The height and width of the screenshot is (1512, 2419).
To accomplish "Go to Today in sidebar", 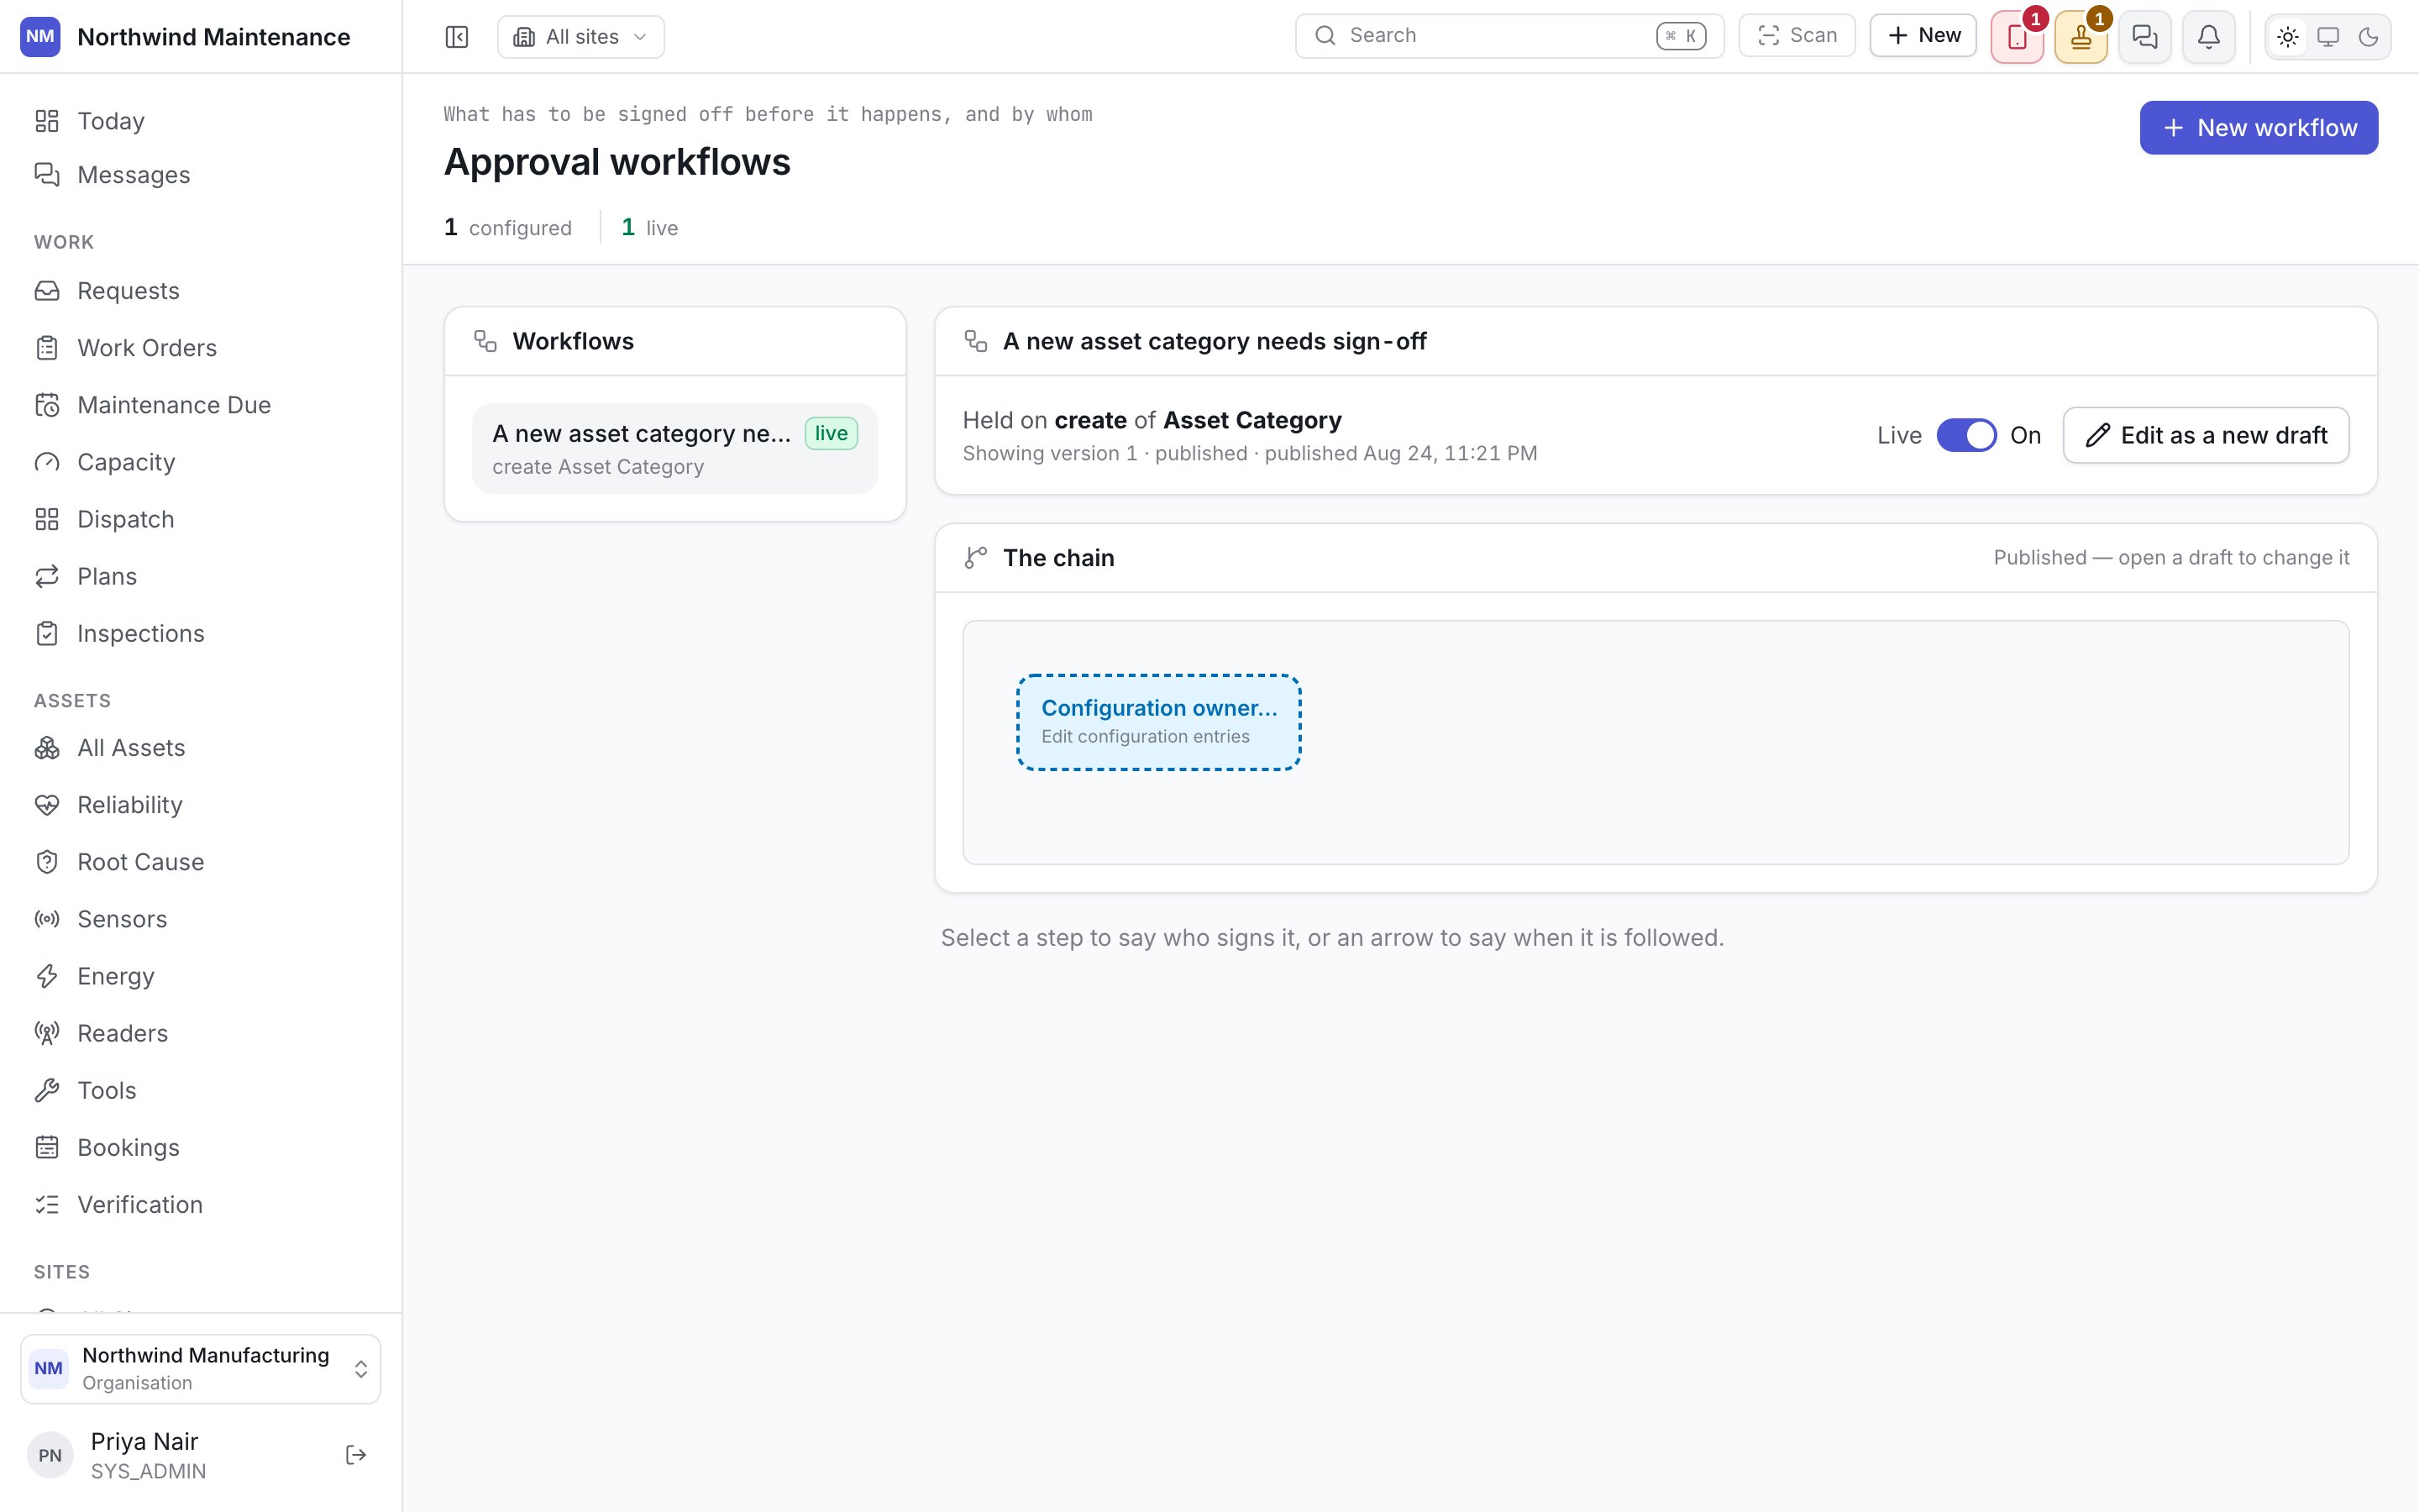I will 200,121.
